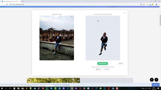Open WhatsApp from the taskbar
This screenshot has width=161, height=90.
(101, 88)
